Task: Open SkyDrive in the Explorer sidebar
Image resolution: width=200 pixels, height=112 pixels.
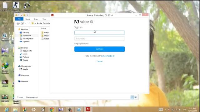Action: click(26, 42)
